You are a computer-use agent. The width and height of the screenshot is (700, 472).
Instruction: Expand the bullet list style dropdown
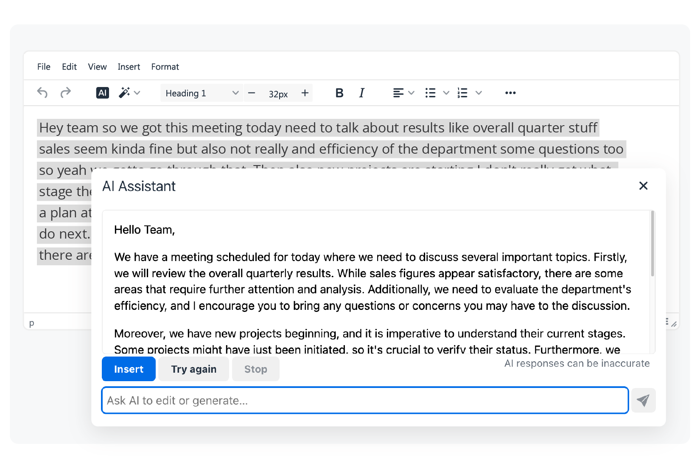[x=446, y=93]
